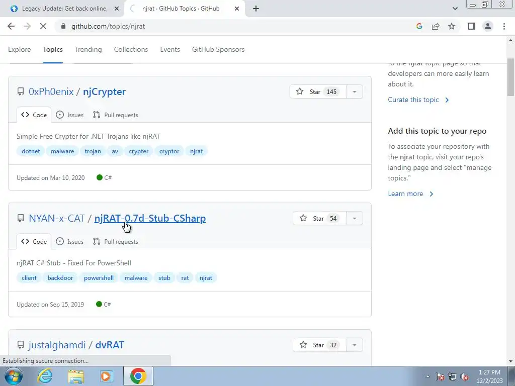Open Windows Media Player taskbar icon

[107, 376]
